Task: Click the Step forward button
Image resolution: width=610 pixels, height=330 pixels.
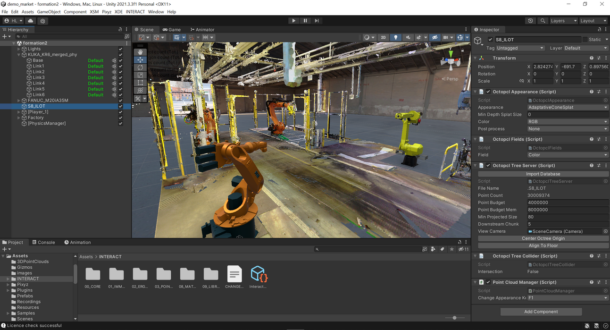Action: (317, 21)
